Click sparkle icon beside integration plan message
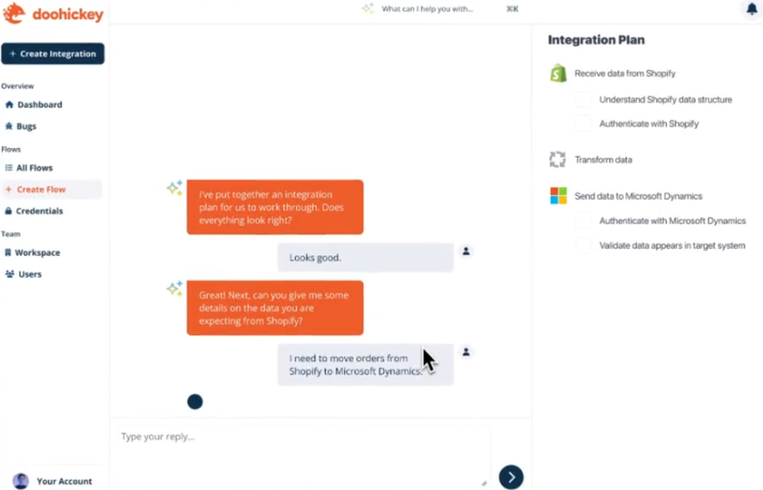Screen dimensions: 763x490 (x=175, y=188)
